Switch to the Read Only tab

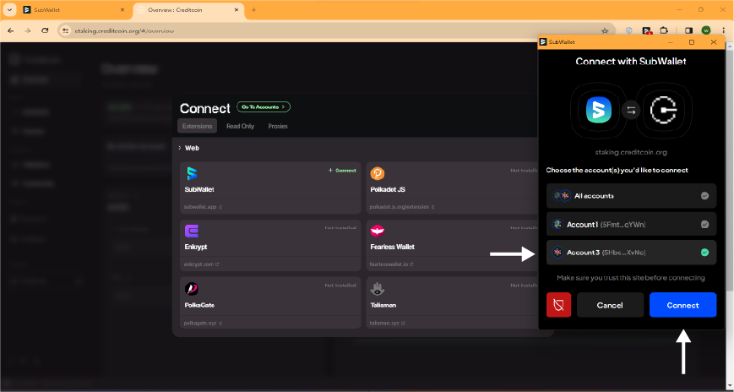[240, 126]
